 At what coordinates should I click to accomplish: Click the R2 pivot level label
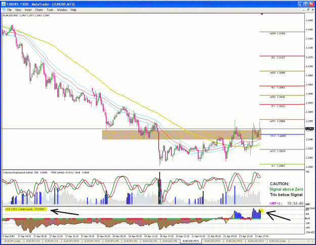[278, 88]
